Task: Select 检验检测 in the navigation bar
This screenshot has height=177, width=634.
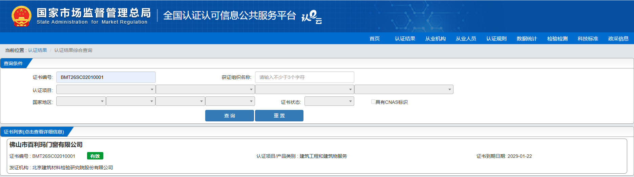Action: (557, 39)
